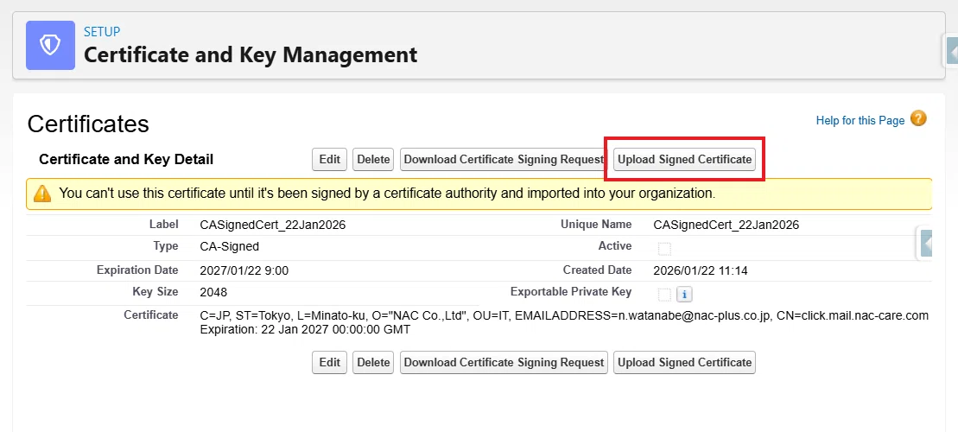Click bottom Download Certificate Signing Request button
958x432 pixels.
point(504,362)
